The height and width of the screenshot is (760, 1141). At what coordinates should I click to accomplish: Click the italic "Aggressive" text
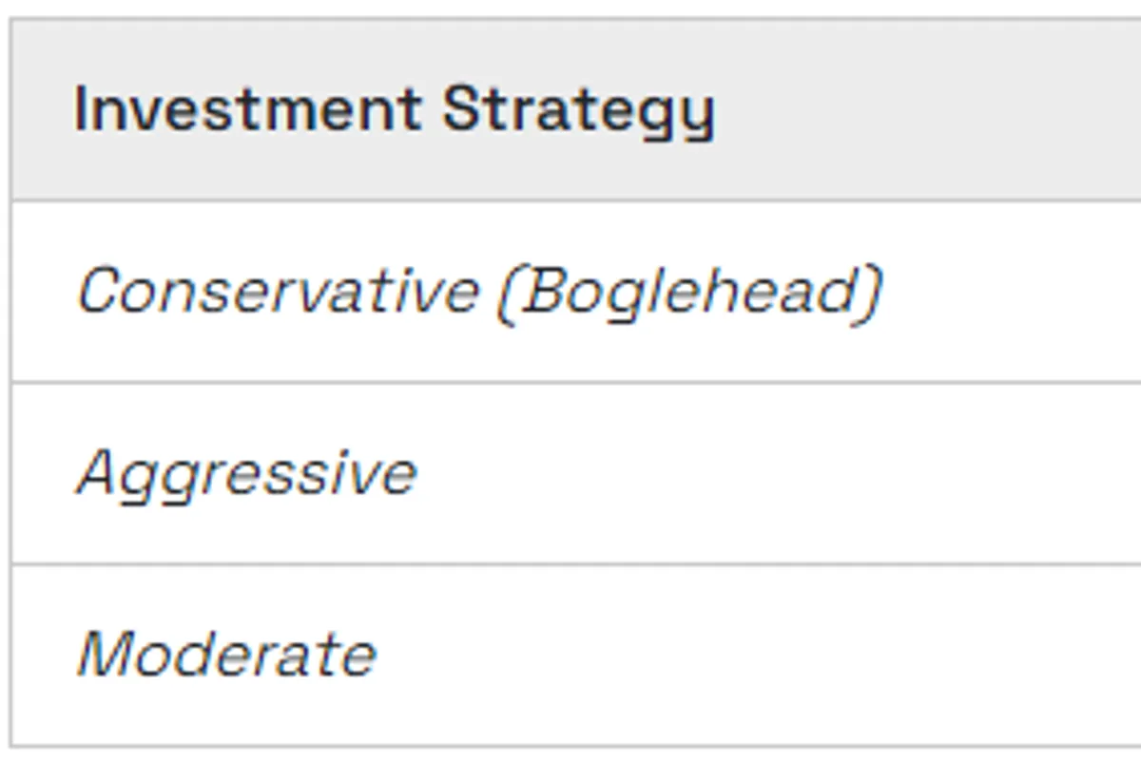coord(246,472)
